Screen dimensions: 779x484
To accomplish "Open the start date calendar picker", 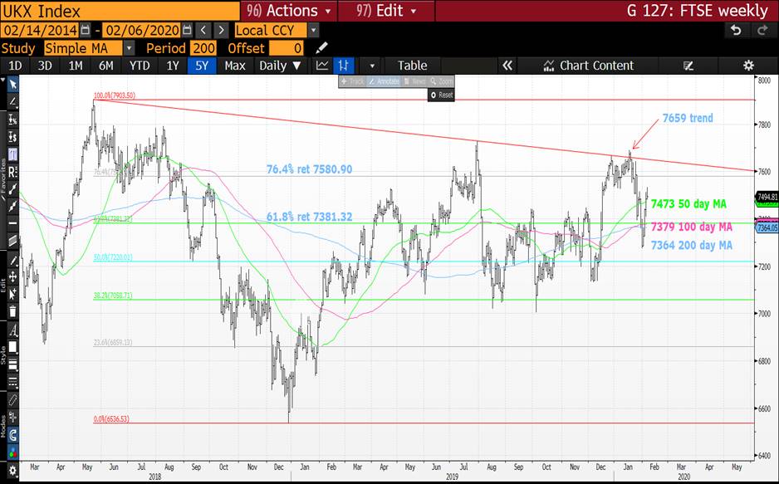I will [x=86, y=30].
